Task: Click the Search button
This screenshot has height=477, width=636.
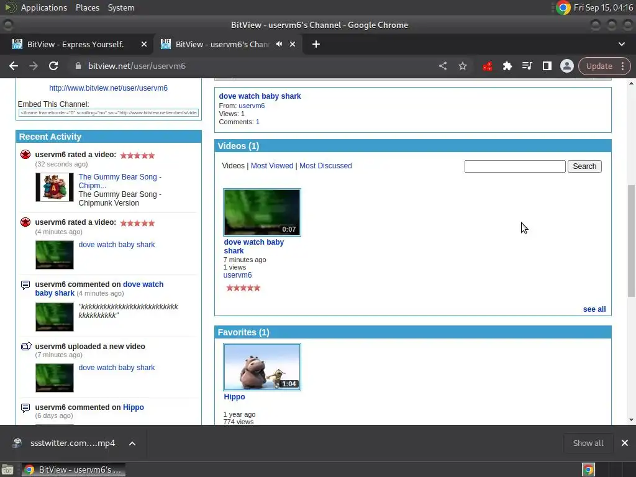Action: click(x=584, y=166)
